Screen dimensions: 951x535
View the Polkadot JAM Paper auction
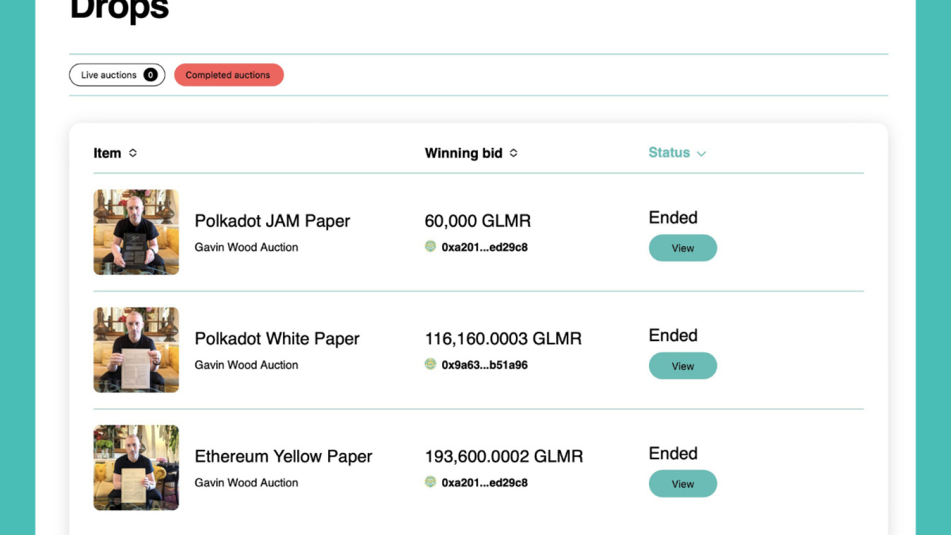tap(683, 248)
